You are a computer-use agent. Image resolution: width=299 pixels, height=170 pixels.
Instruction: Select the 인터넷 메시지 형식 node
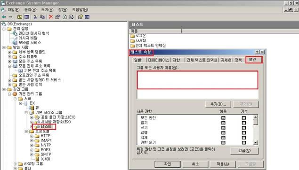pos(33,33)
